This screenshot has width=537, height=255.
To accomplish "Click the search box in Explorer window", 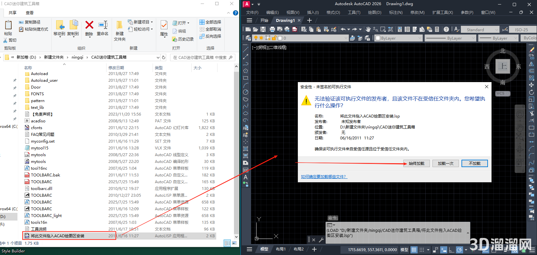I will tap(202, 57).
